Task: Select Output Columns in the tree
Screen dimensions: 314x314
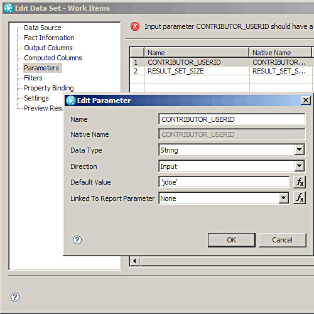Action: [x=48, y=48]
